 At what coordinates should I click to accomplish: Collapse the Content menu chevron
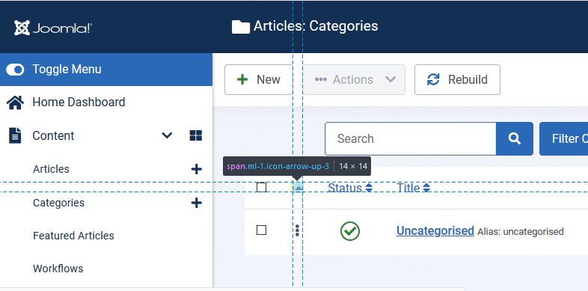pyautogui.click(x=167, y=135)
